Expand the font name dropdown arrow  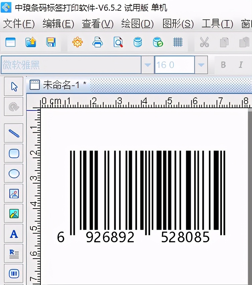(147, 65)
